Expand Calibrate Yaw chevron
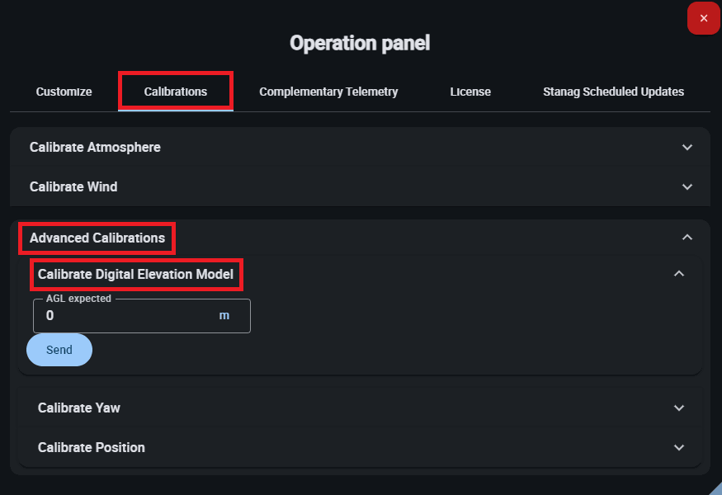Viewport: 722px width, 495px height. click(x=679, y=408)
